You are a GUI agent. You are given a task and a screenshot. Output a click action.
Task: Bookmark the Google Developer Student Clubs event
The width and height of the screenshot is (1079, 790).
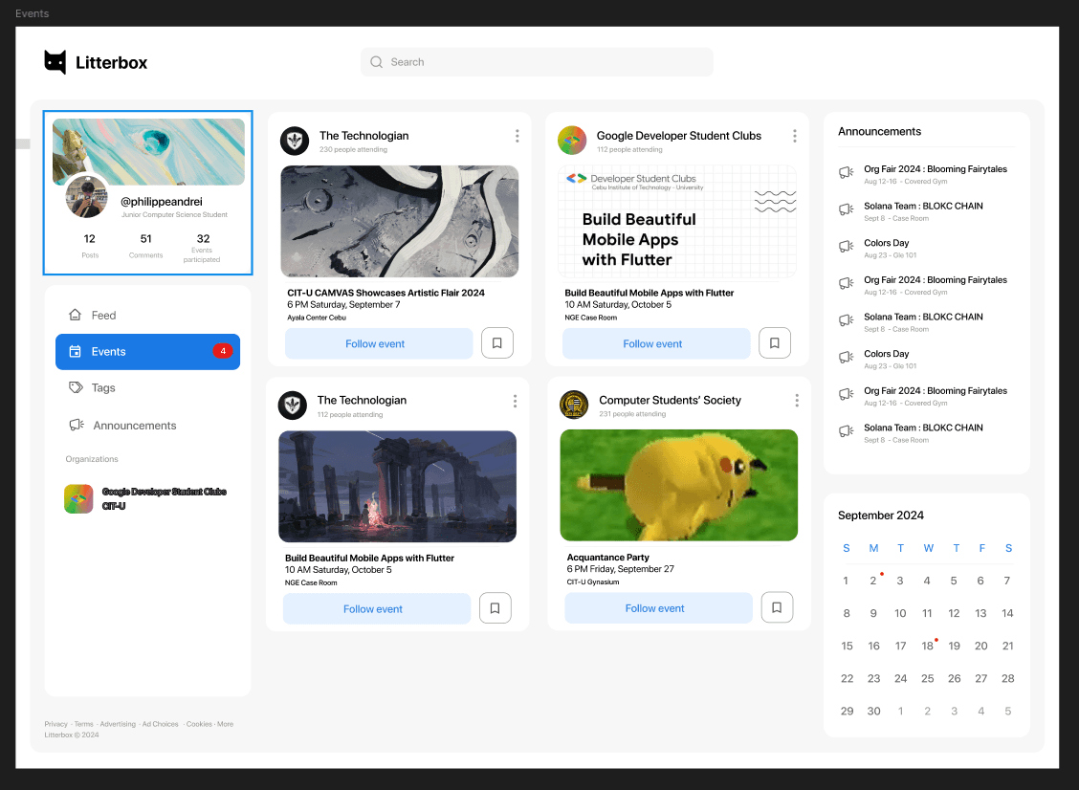[x=774, y=342]
